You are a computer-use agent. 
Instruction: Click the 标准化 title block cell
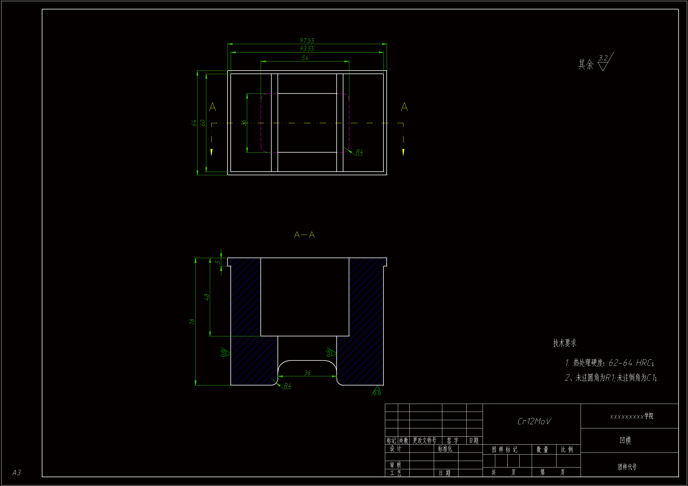(x=445, y=449)
